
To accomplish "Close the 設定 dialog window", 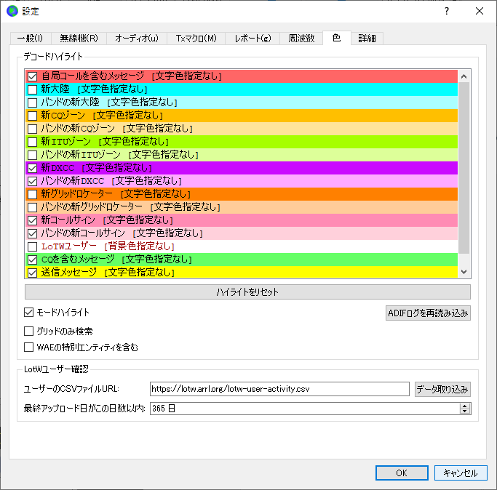I will click(x=480, y=12).
